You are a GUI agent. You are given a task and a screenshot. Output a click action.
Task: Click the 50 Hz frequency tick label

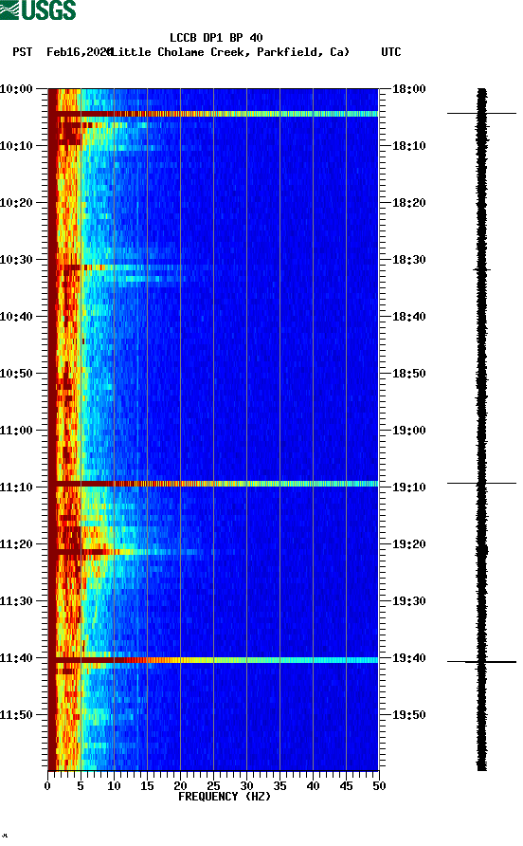(379, 786)
